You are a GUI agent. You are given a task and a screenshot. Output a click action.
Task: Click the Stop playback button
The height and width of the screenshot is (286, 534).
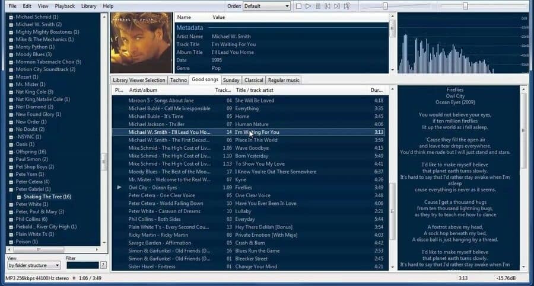point(298,6)
